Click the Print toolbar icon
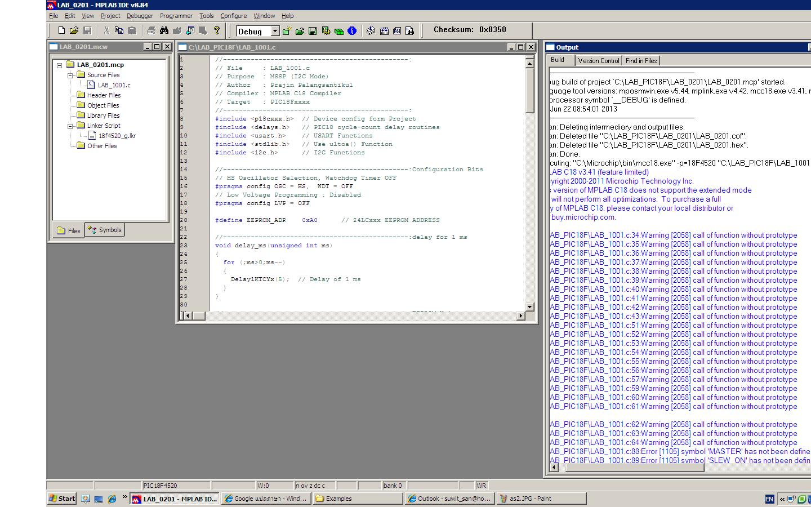The width and height of the screenshot is (811, 507). (x=151, y=30)
